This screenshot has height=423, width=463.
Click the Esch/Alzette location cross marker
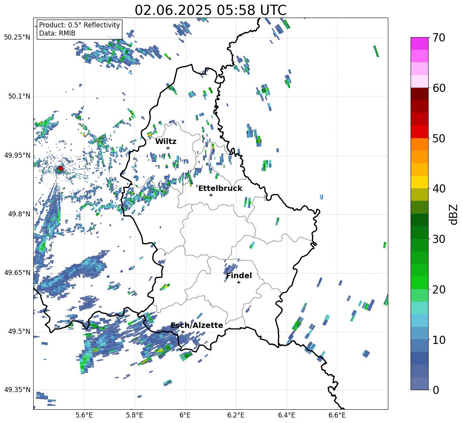coord(183,332)
